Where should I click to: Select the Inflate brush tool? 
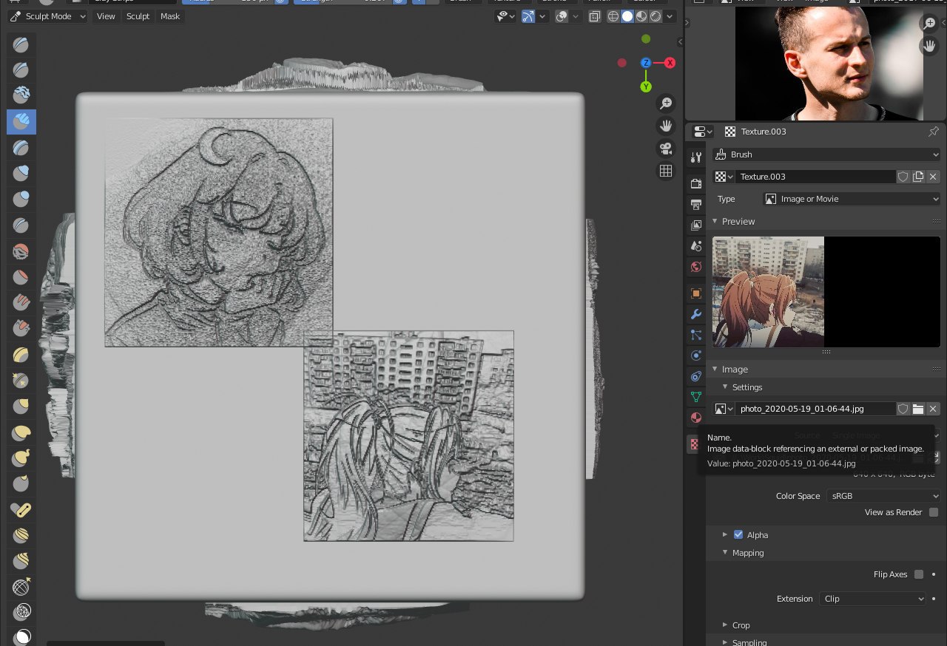(21, 173)
